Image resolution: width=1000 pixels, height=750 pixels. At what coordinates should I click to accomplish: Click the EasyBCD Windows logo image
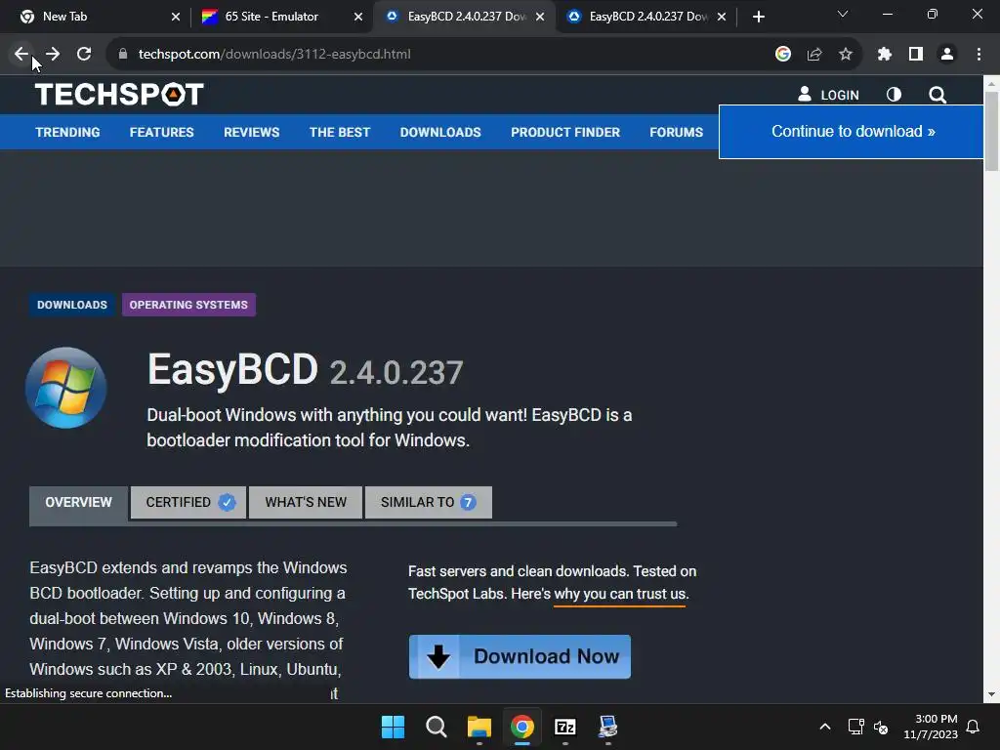65,388
